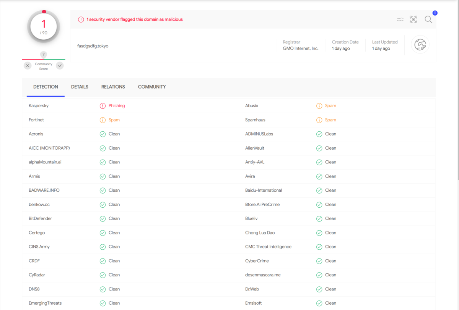
Task: Open the COMMUNITY tab
Action: point(152,87)
